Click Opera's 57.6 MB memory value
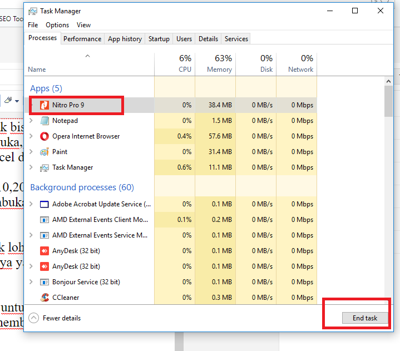Viewport: 400px width, 351px height. click(x=220, y=136)
